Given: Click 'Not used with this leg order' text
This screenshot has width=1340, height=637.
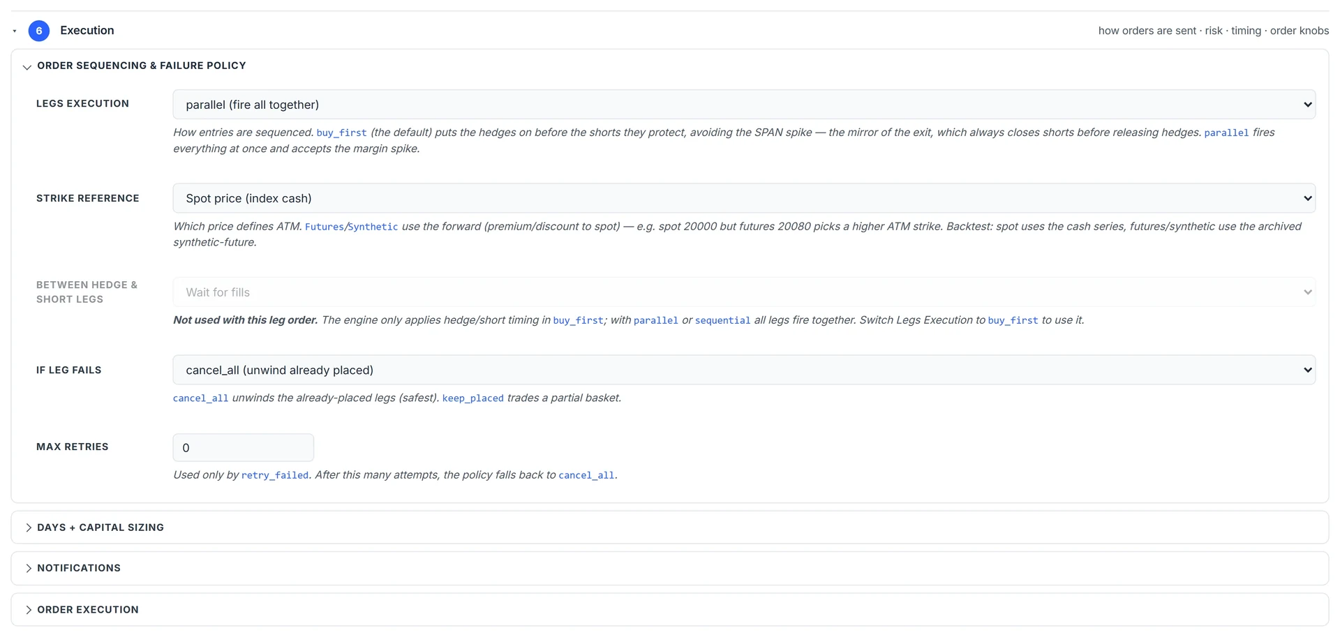Looking at the screenshot, I should pyautogui.click(x=246, y=320).
